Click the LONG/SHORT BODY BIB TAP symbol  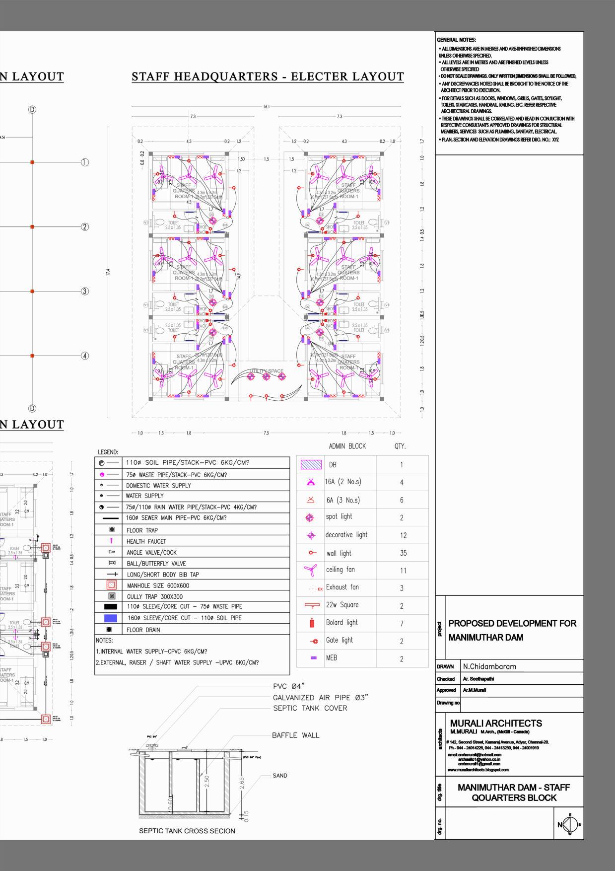[x=112, y=574]
